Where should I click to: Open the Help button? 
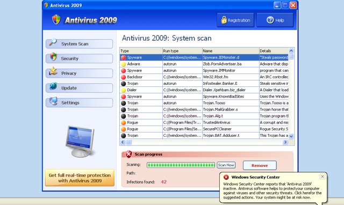(x=275, y=20)
